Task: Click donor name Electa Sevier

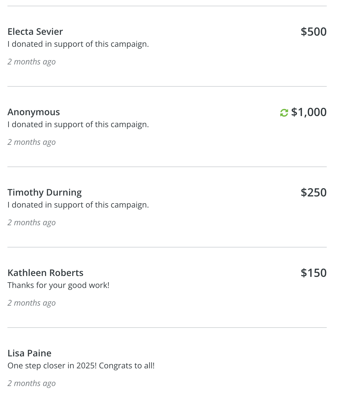Action: click(35, 32)
